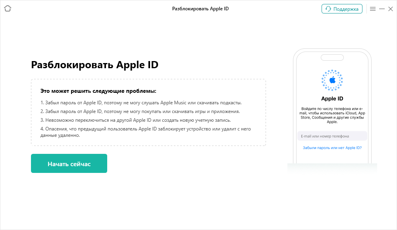
Task: Click the blue Apple logo in phone mockup
Action: pyautogui.click(x=332, y=80)
